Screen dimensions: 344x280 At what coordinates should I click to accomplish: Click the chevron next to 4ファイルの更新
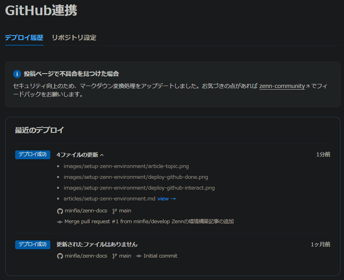[102, 155]
